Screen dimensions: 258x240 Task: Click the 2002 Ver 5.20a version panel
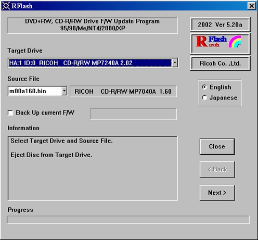point(220,24)
